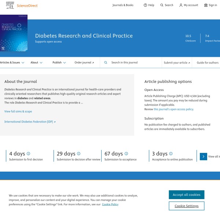Click info icon beside 4 days
Viewport: 220px width, 220px height.
pos(29,154)
